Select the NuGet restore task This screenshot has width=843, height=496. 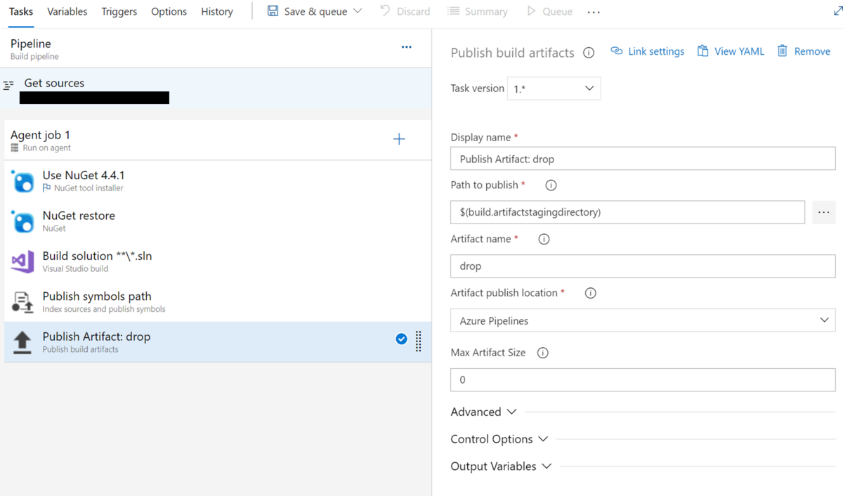(218, 221)
